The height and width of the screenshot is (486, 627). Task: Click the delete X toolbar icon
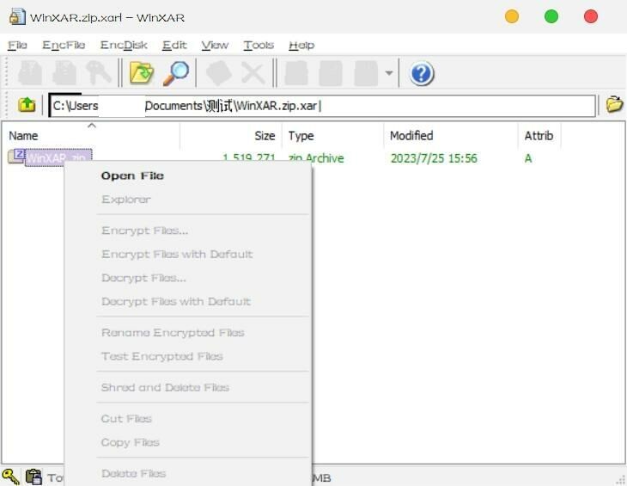[253, 73]
